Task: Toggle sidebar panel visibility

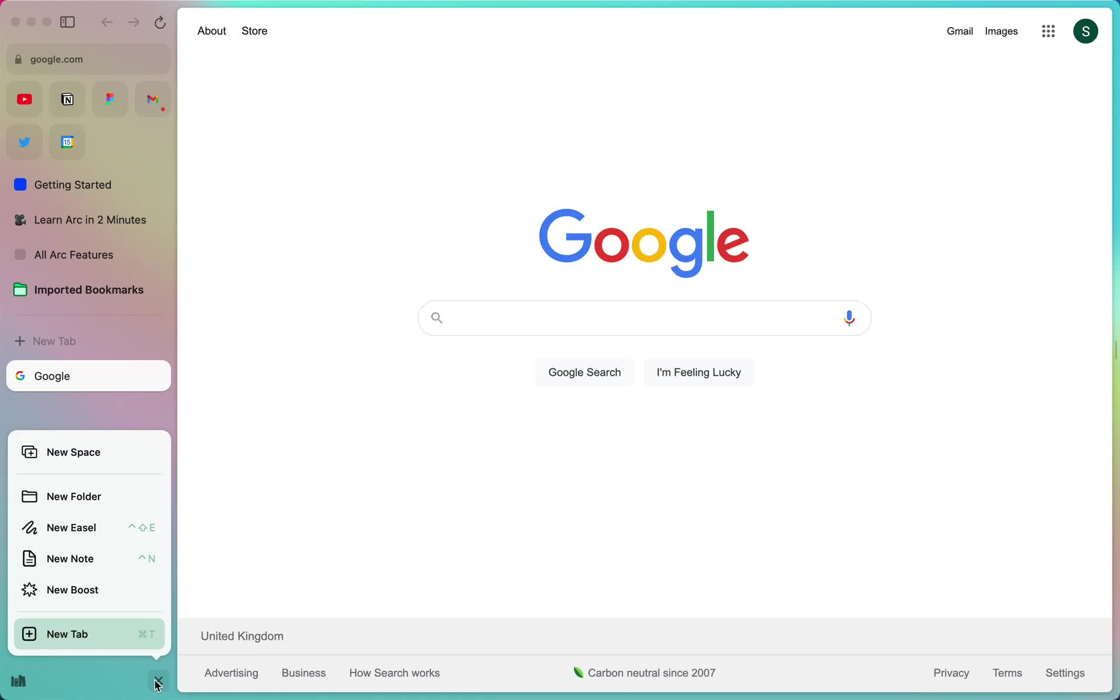Action: tap(68, 22)
